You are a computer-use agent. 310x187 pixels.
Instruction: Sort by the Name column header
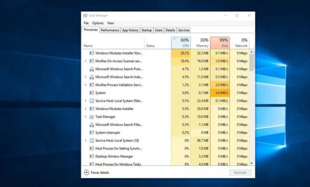click(113, 43)
